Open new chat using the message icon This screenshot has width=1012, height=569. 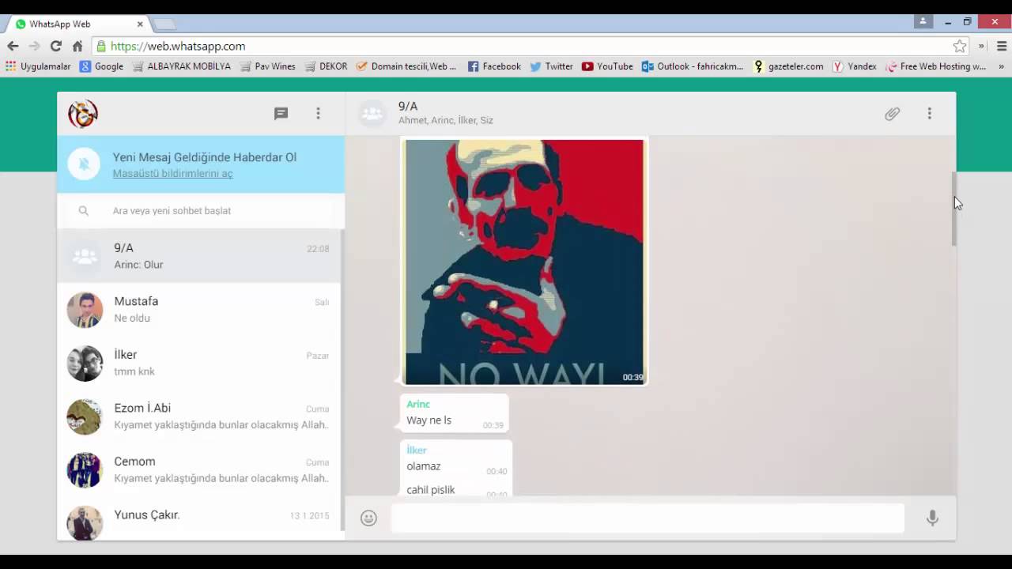point(281,114)
